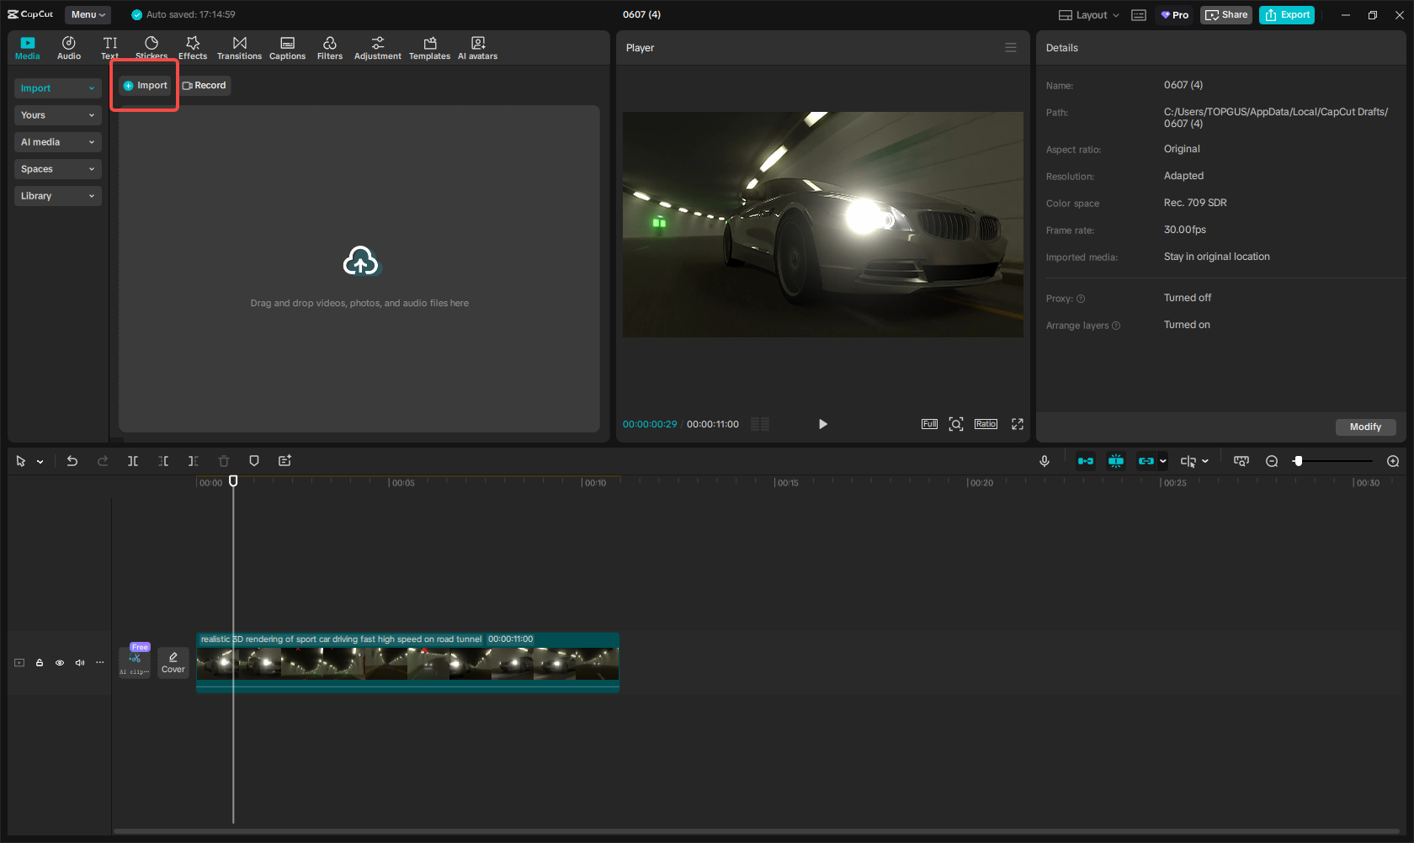The width and height of the screenshot is (1414, 843).
Task: Open the Library sidebar dropdown
Action: click(x=57, y=195)
